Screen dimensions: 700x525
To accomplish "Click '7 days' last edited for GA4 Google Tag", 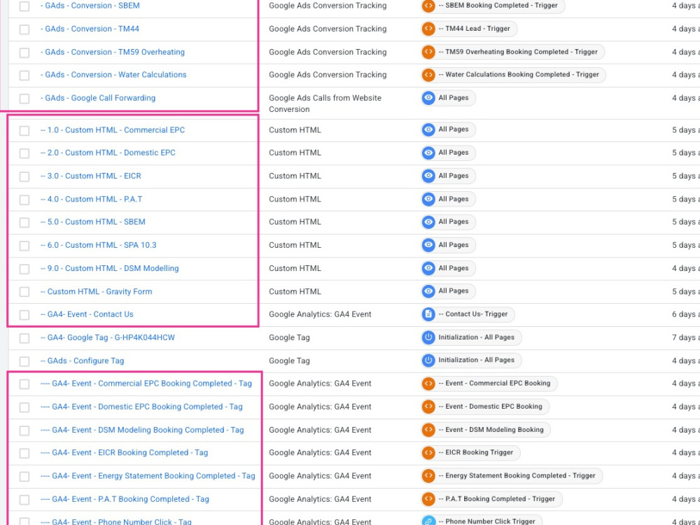I will [686, 337].
